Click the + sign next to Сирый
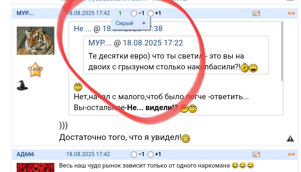Screen dimensions: 301x172 pyautogui.click(x=144, y=23)
